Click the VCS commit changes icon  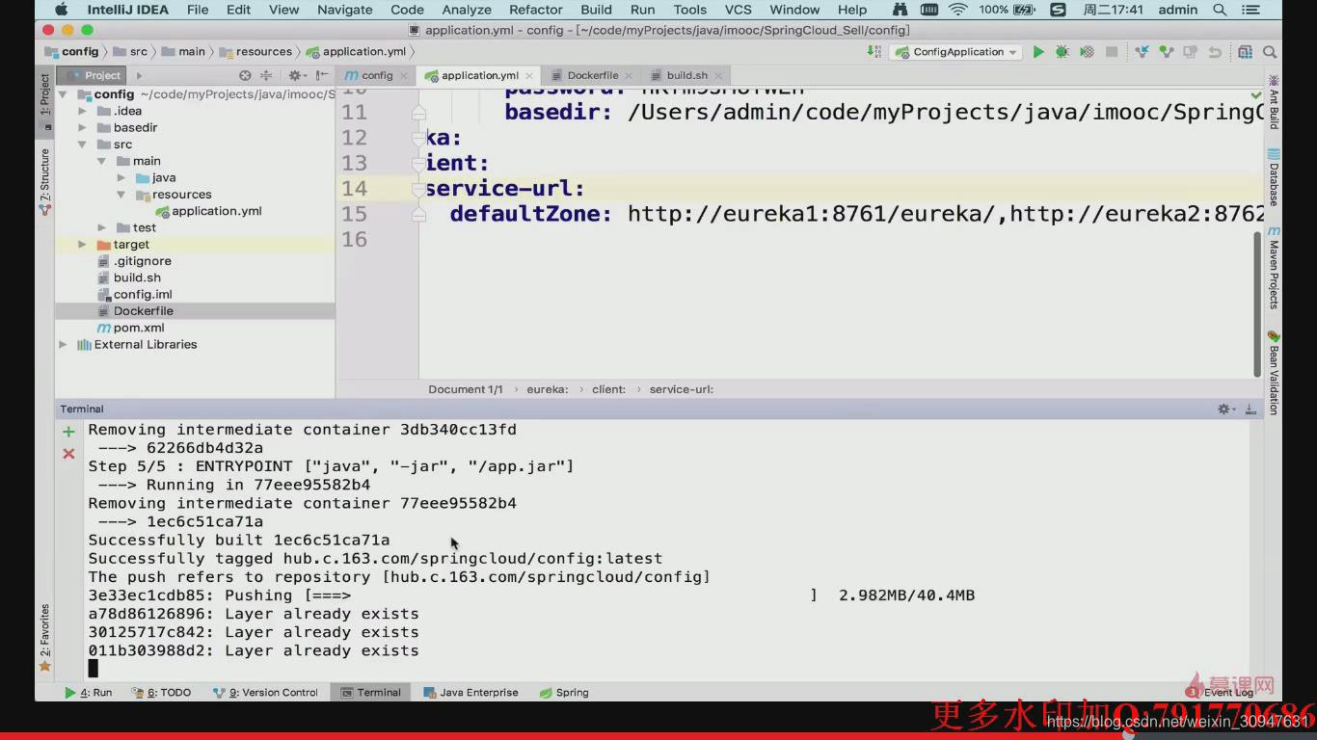(1167, 52)
